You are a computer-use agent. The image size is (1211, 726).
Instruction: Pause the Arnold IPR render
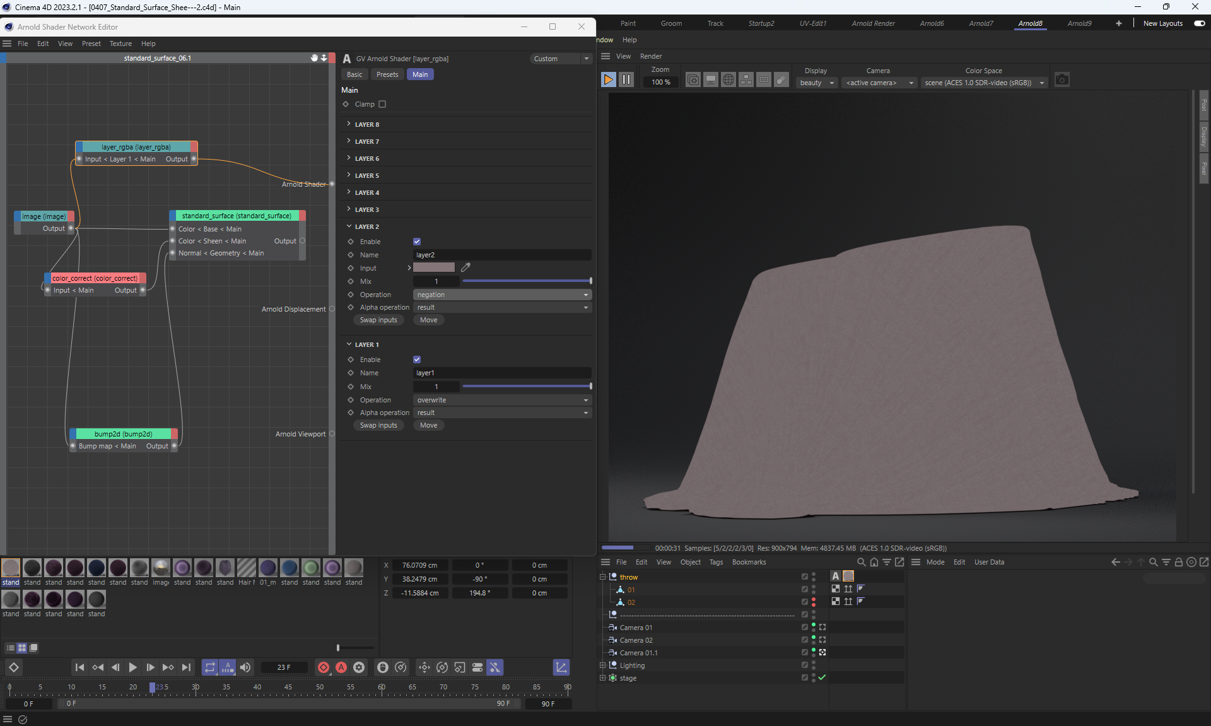click(626, 79)
